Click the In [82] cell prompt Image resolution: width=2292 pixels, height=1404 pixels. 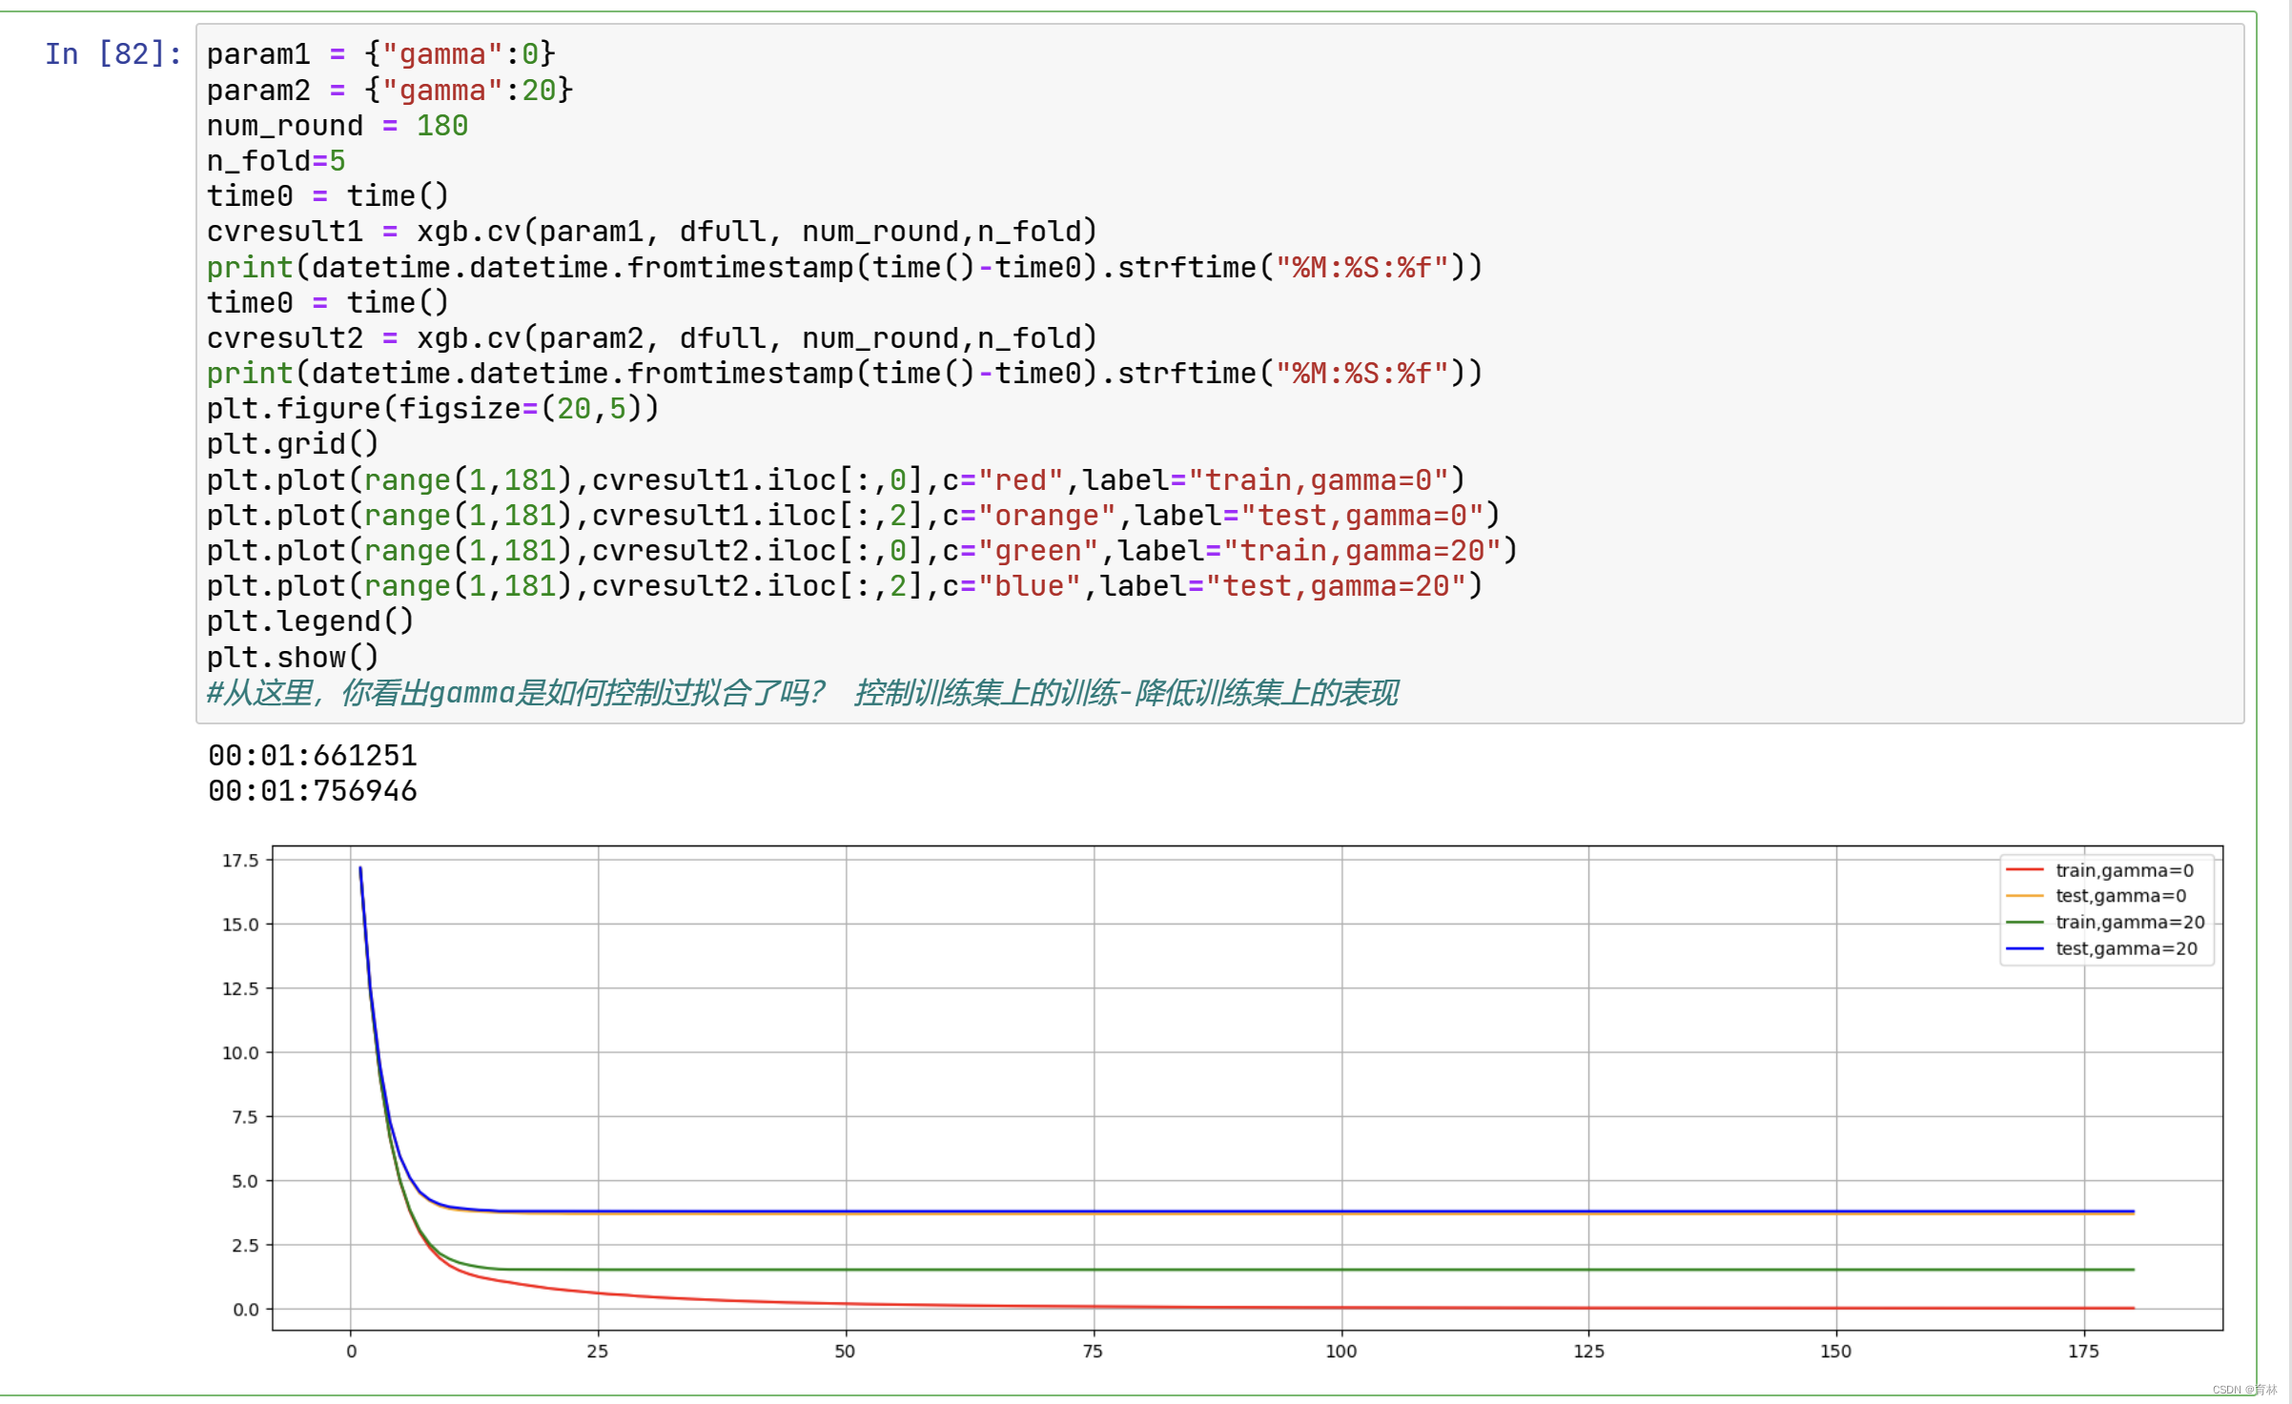[113, 54]
